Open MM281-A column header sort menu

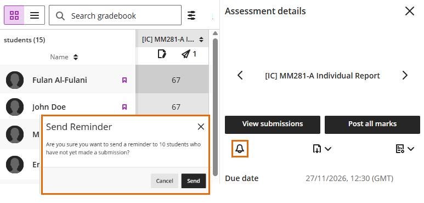(201, 40)
